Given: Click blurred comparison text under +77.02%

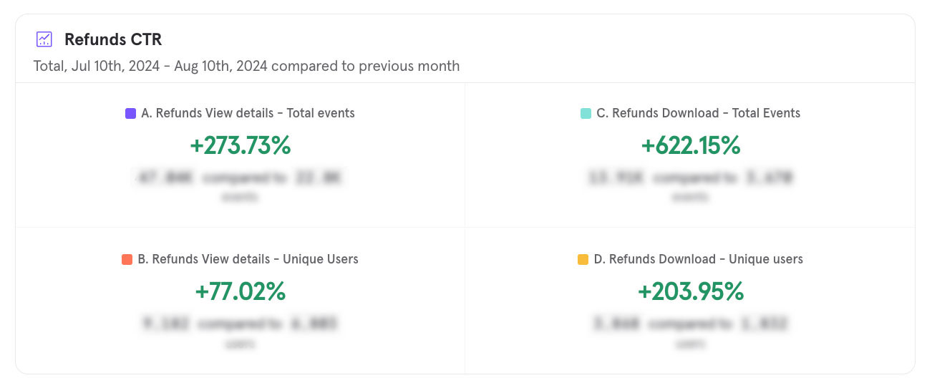Looking at the screenshot, I should [241, 324].
